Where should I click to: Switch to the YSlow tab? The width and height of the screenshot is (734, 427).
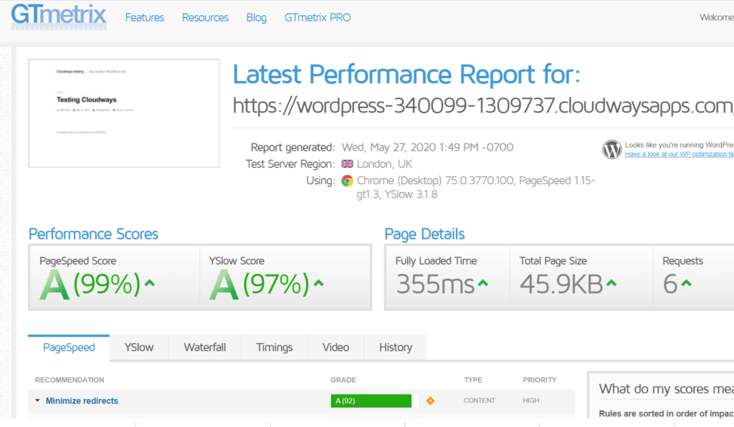[x=139, y=347]
